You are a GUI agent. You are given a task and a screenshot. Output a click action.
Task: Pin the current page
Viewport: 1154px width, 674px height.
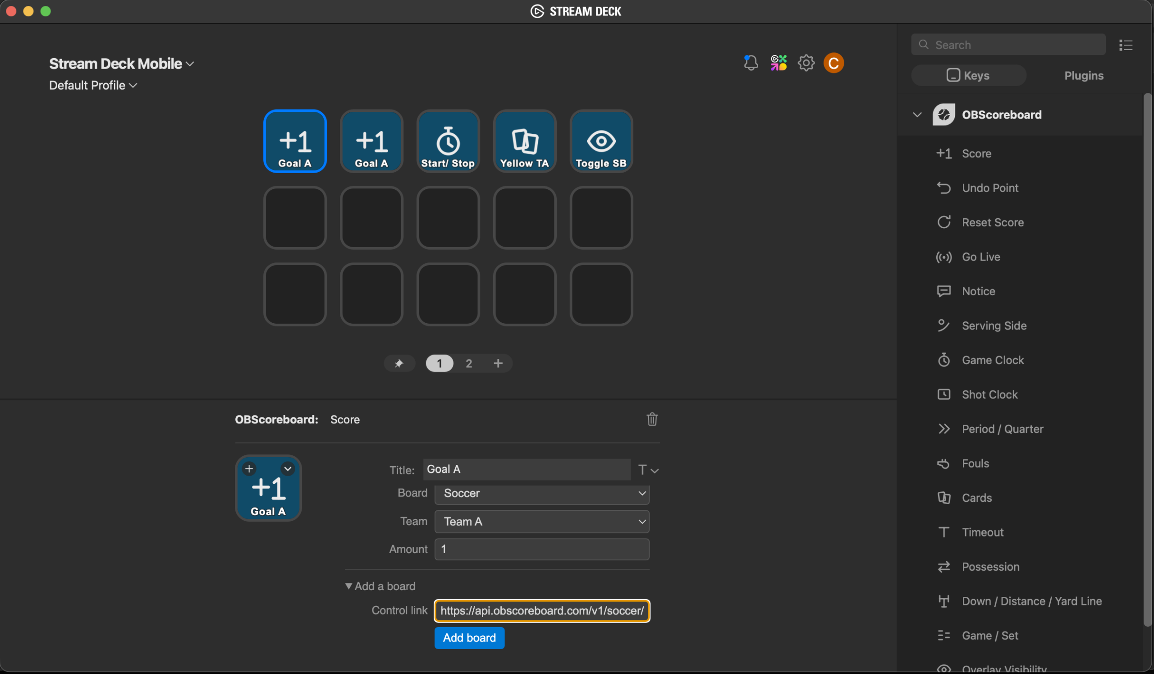pos(399,363)
